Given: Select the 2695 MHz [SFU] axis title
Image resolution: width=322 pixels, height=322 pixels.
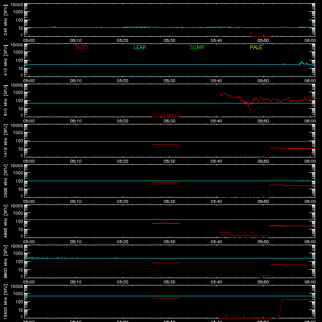Looking at the screenshot, I should pyautogui.click(x=5, y=181).
